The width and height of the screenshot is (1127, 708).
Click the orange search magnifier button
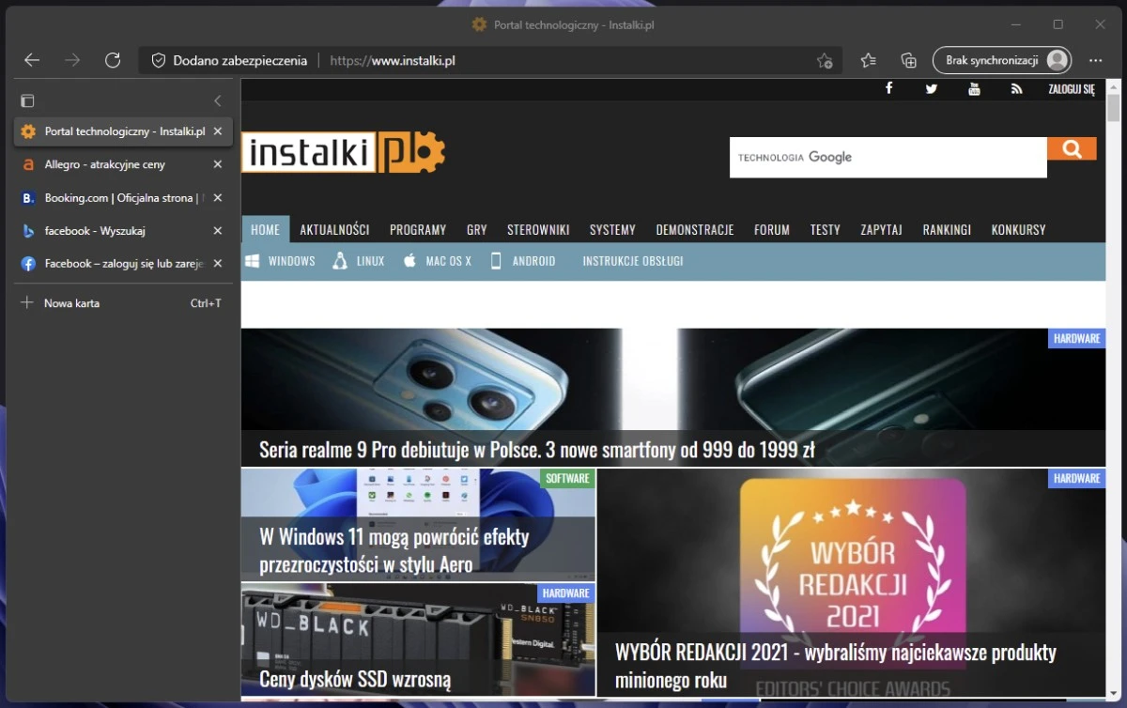tap(1072, 148)
